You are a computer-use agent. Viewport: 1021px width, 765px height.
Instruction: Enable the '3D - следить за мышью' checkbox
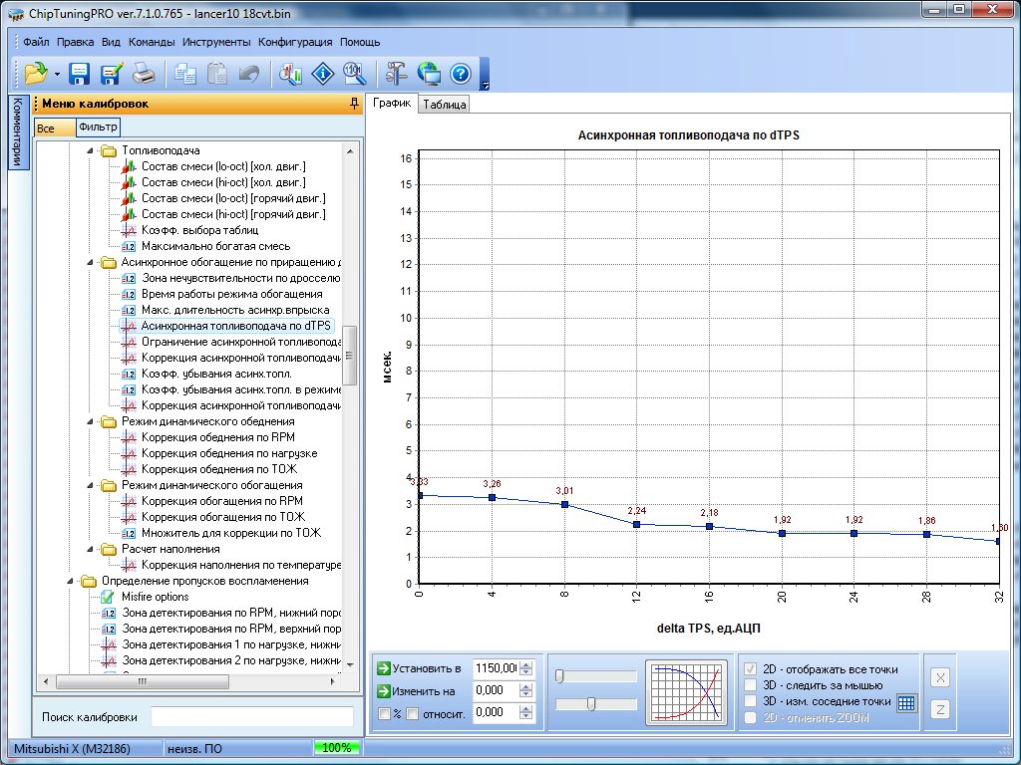(751, 685)
